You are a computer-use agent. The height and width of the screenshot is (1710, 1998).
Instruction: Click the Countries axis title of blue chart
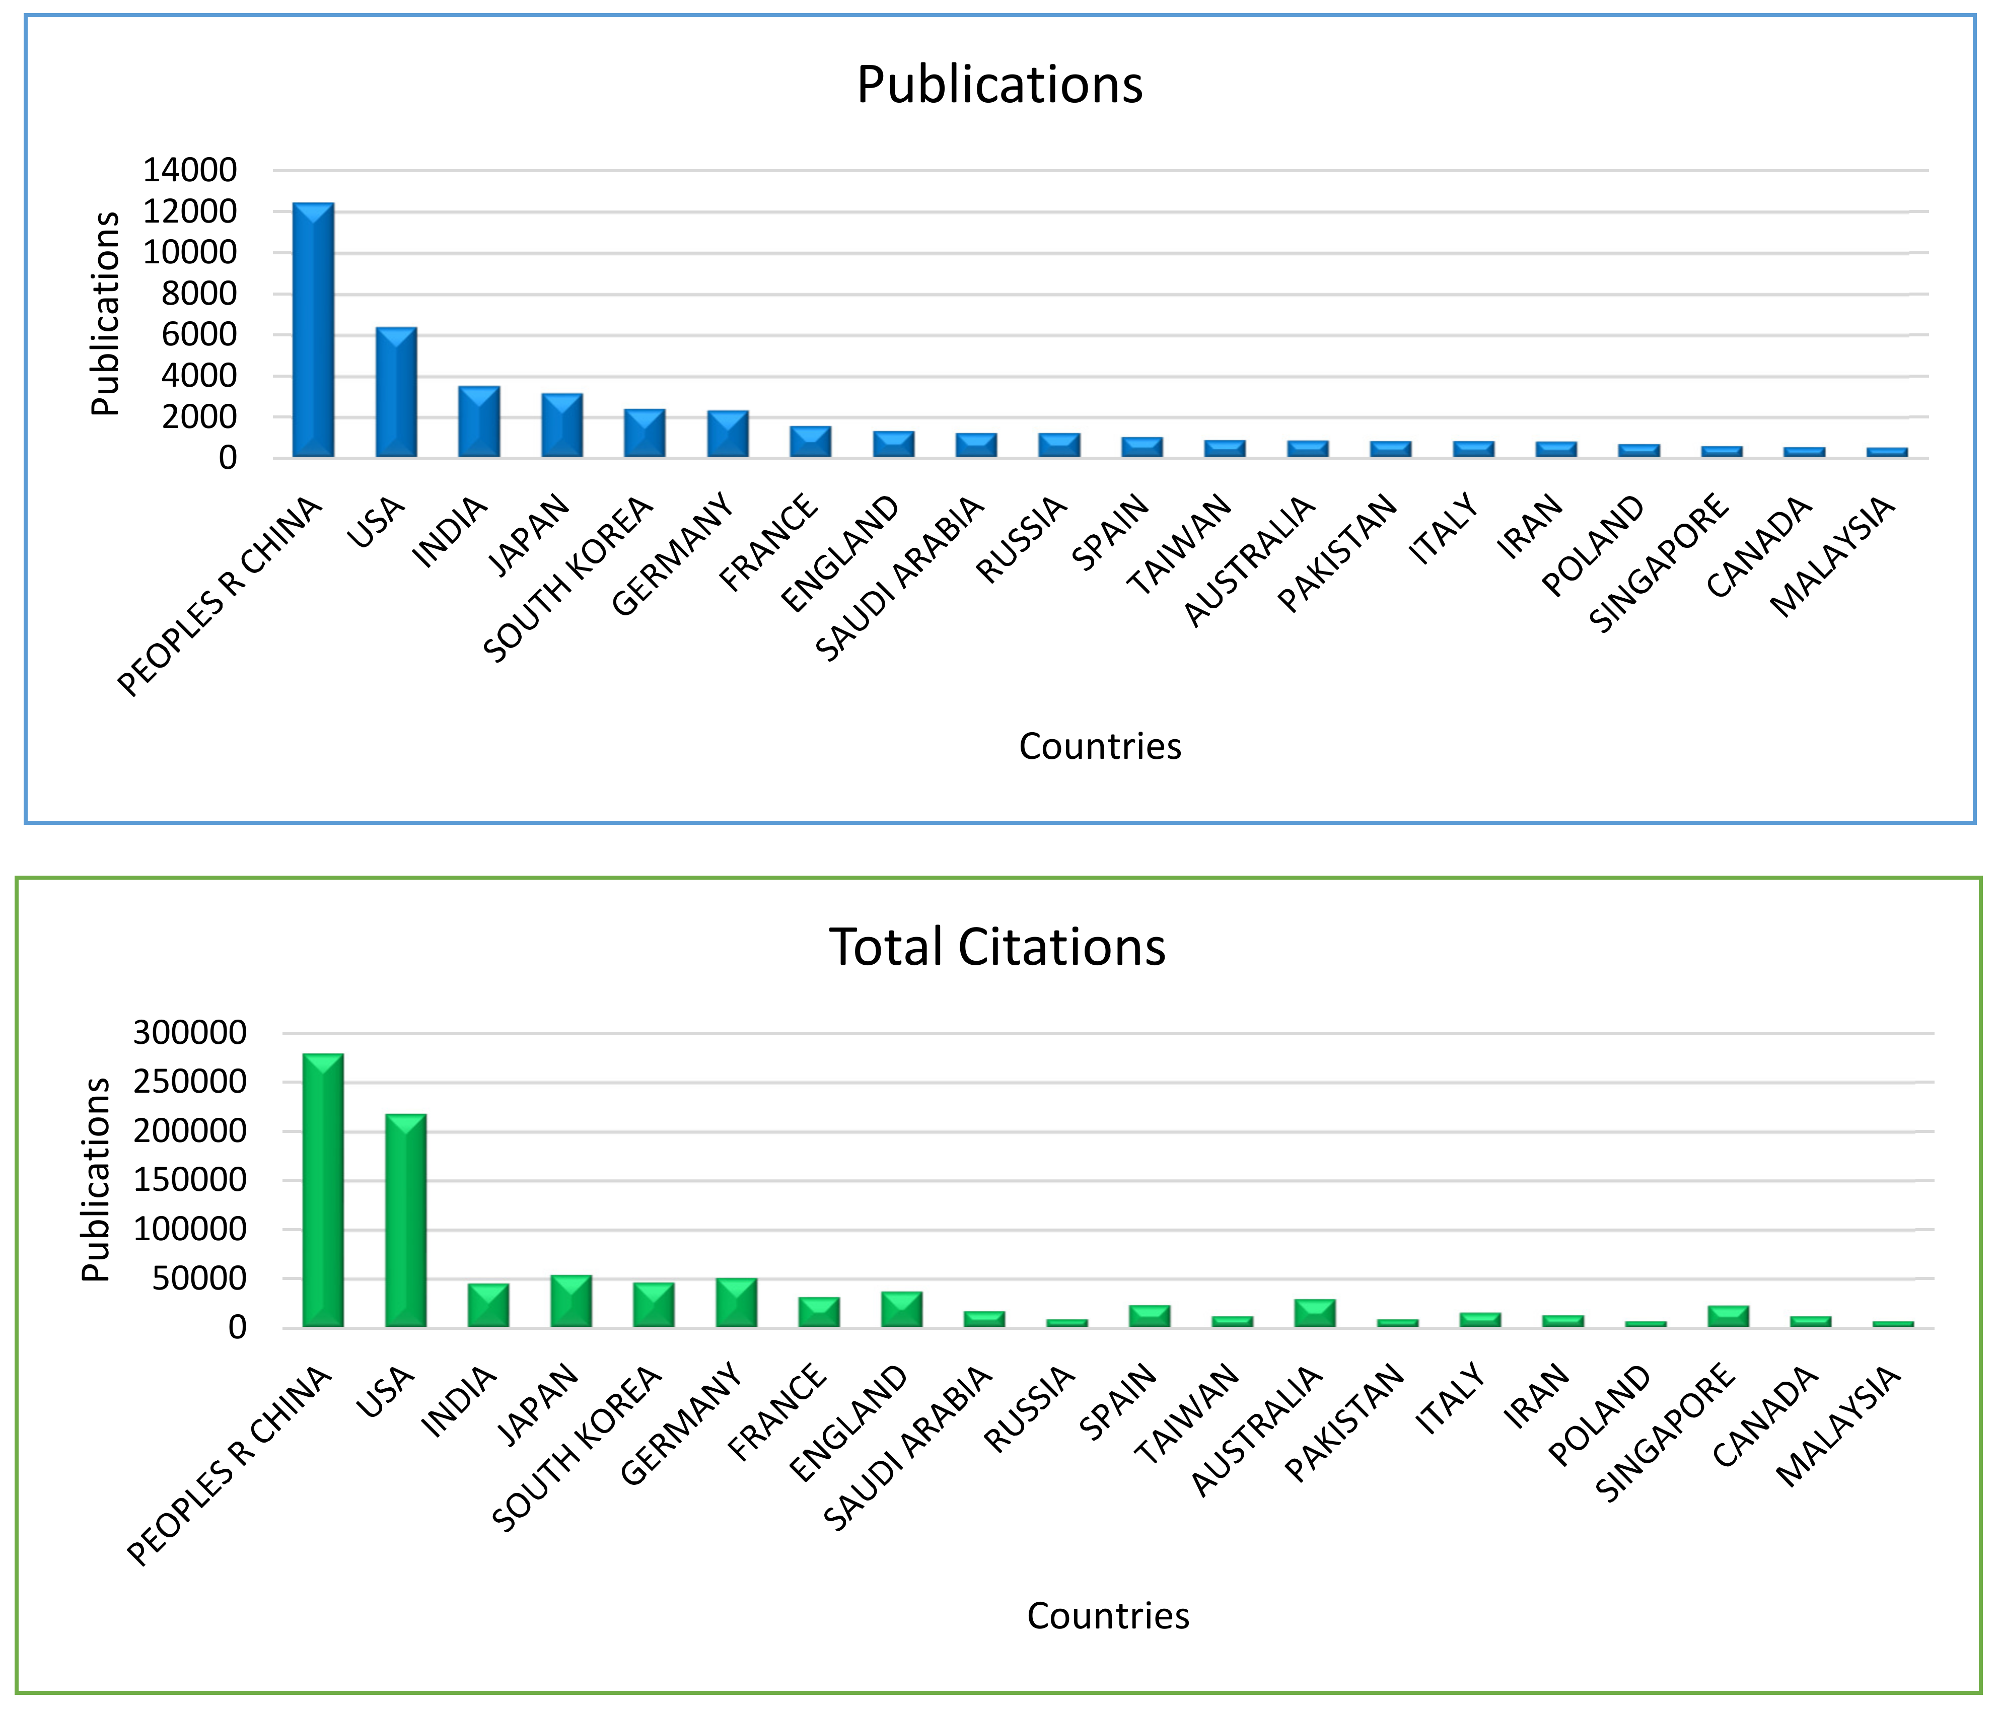pos(1099,747)
